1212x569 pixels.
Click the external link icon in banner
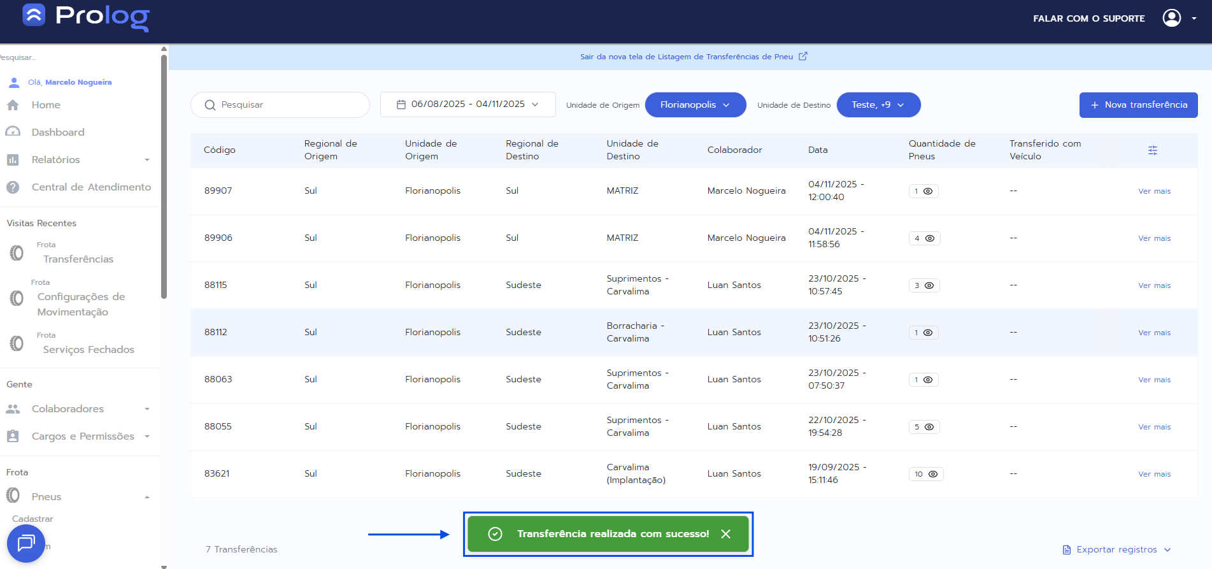coord(803,57)
